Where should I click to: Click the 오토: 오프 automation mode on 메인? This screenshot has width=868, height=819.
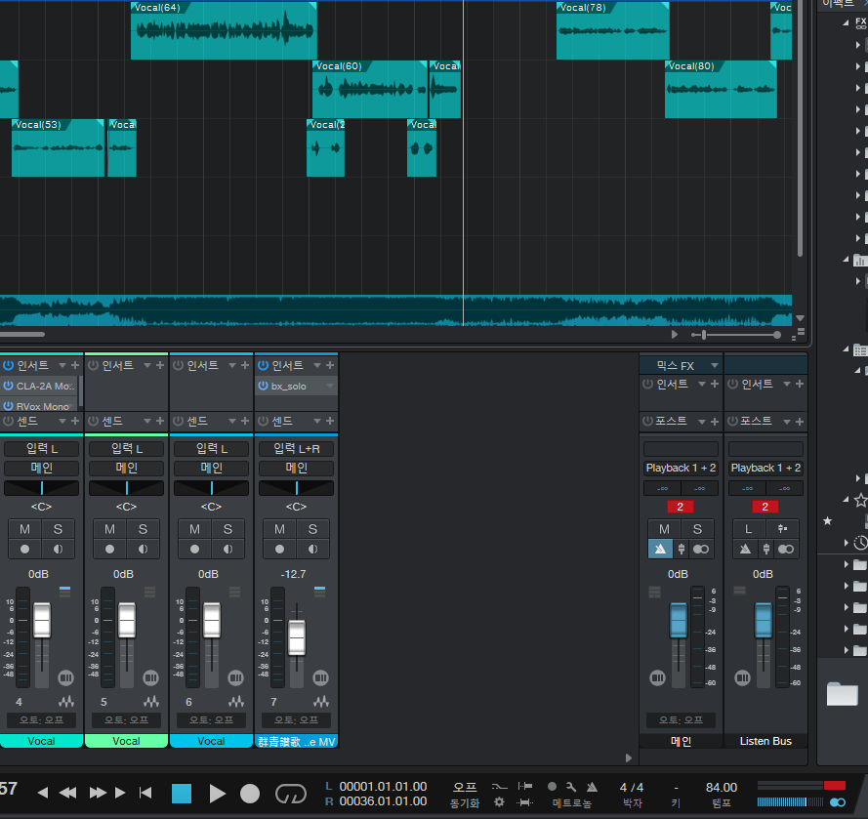point(681,720)
